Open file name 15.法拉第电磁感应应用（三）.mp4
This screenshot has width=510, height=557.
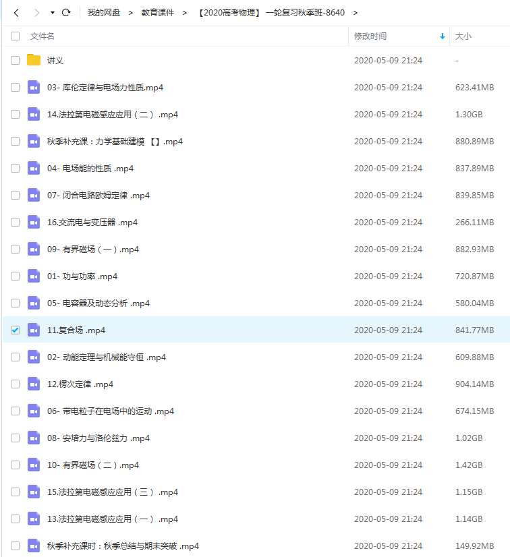click(x=113, y=492)
